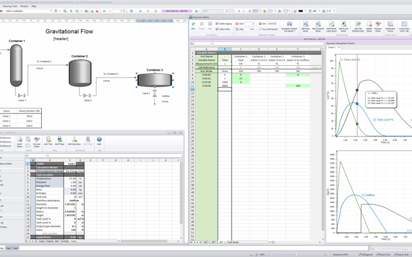Click blue play arrow in main toolbar
The height and width of the screenshot is (257, 412).
pyautogui.click(x=105, y=11)
